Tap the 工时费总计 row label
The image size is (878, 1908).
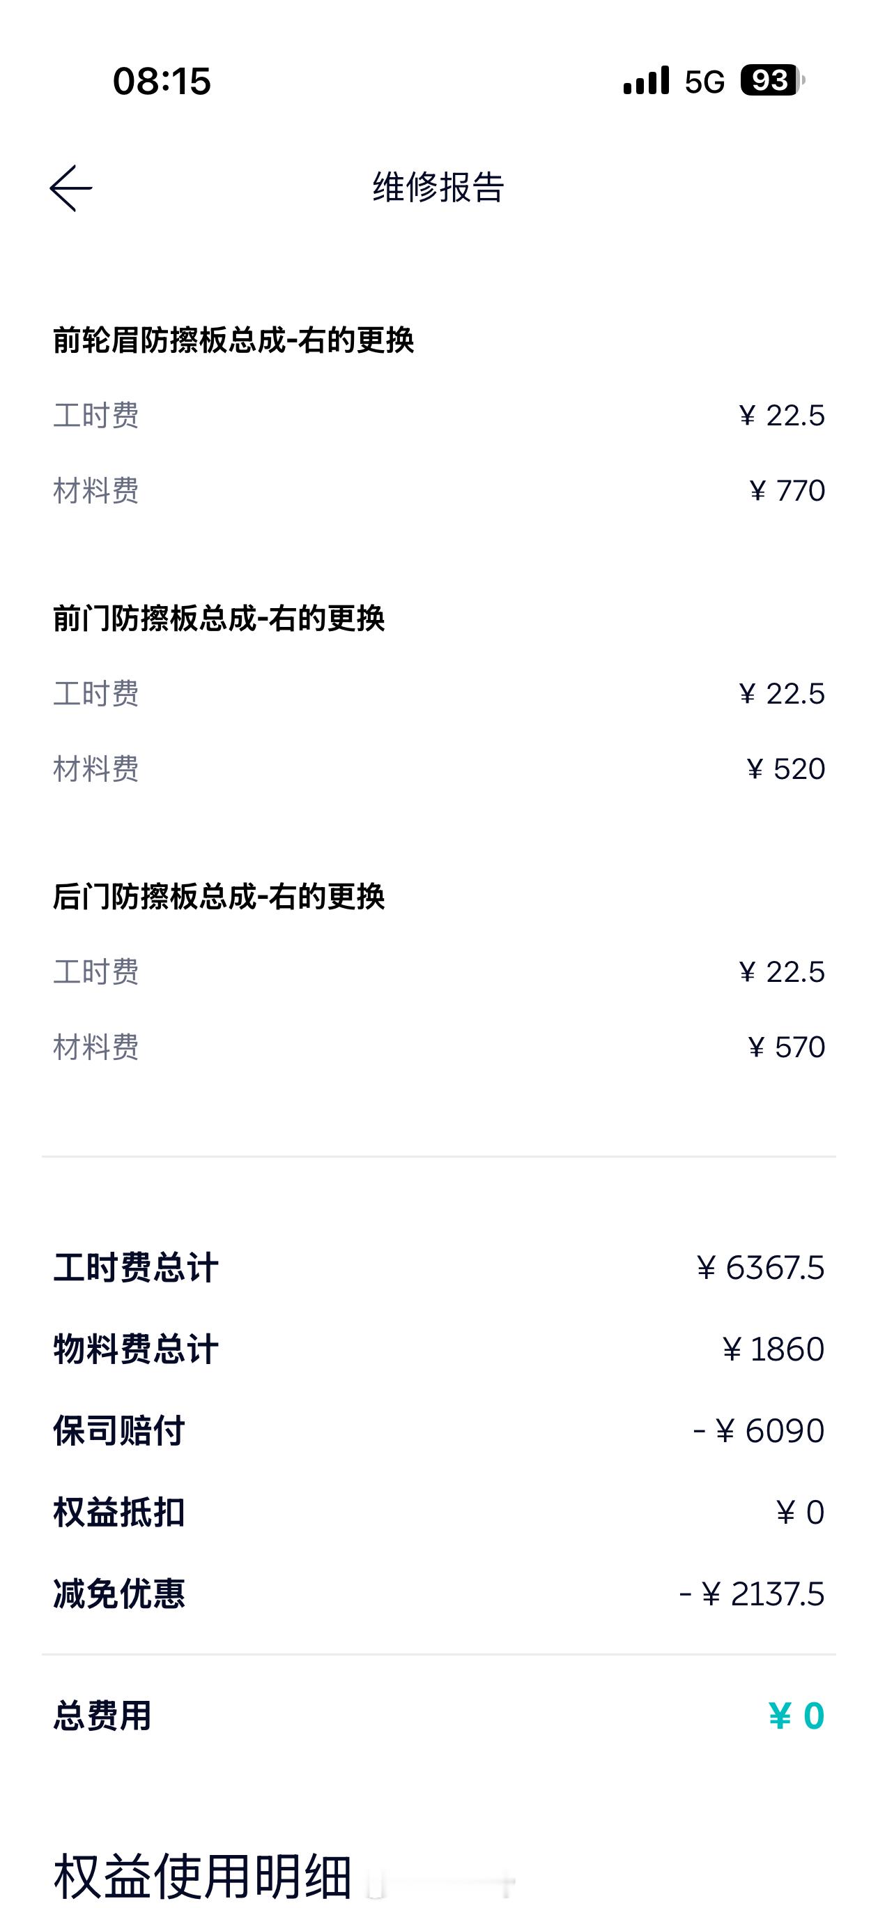pos(135,1267)
